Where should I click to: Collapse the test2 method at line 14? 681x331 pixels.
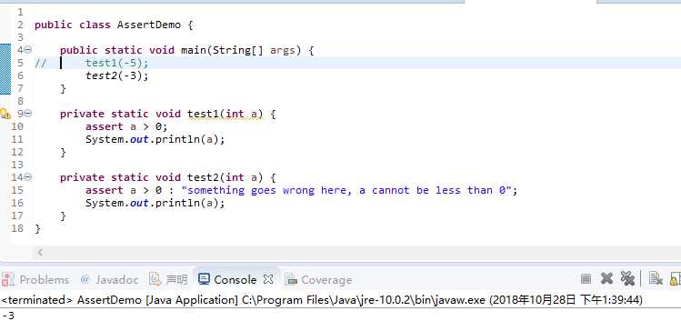click(28, 177)
